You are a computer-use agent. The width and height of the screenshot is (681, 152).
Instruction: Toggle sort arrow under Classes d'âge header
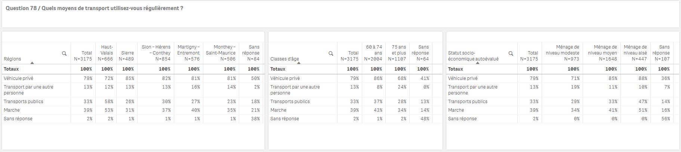point(299,63)
